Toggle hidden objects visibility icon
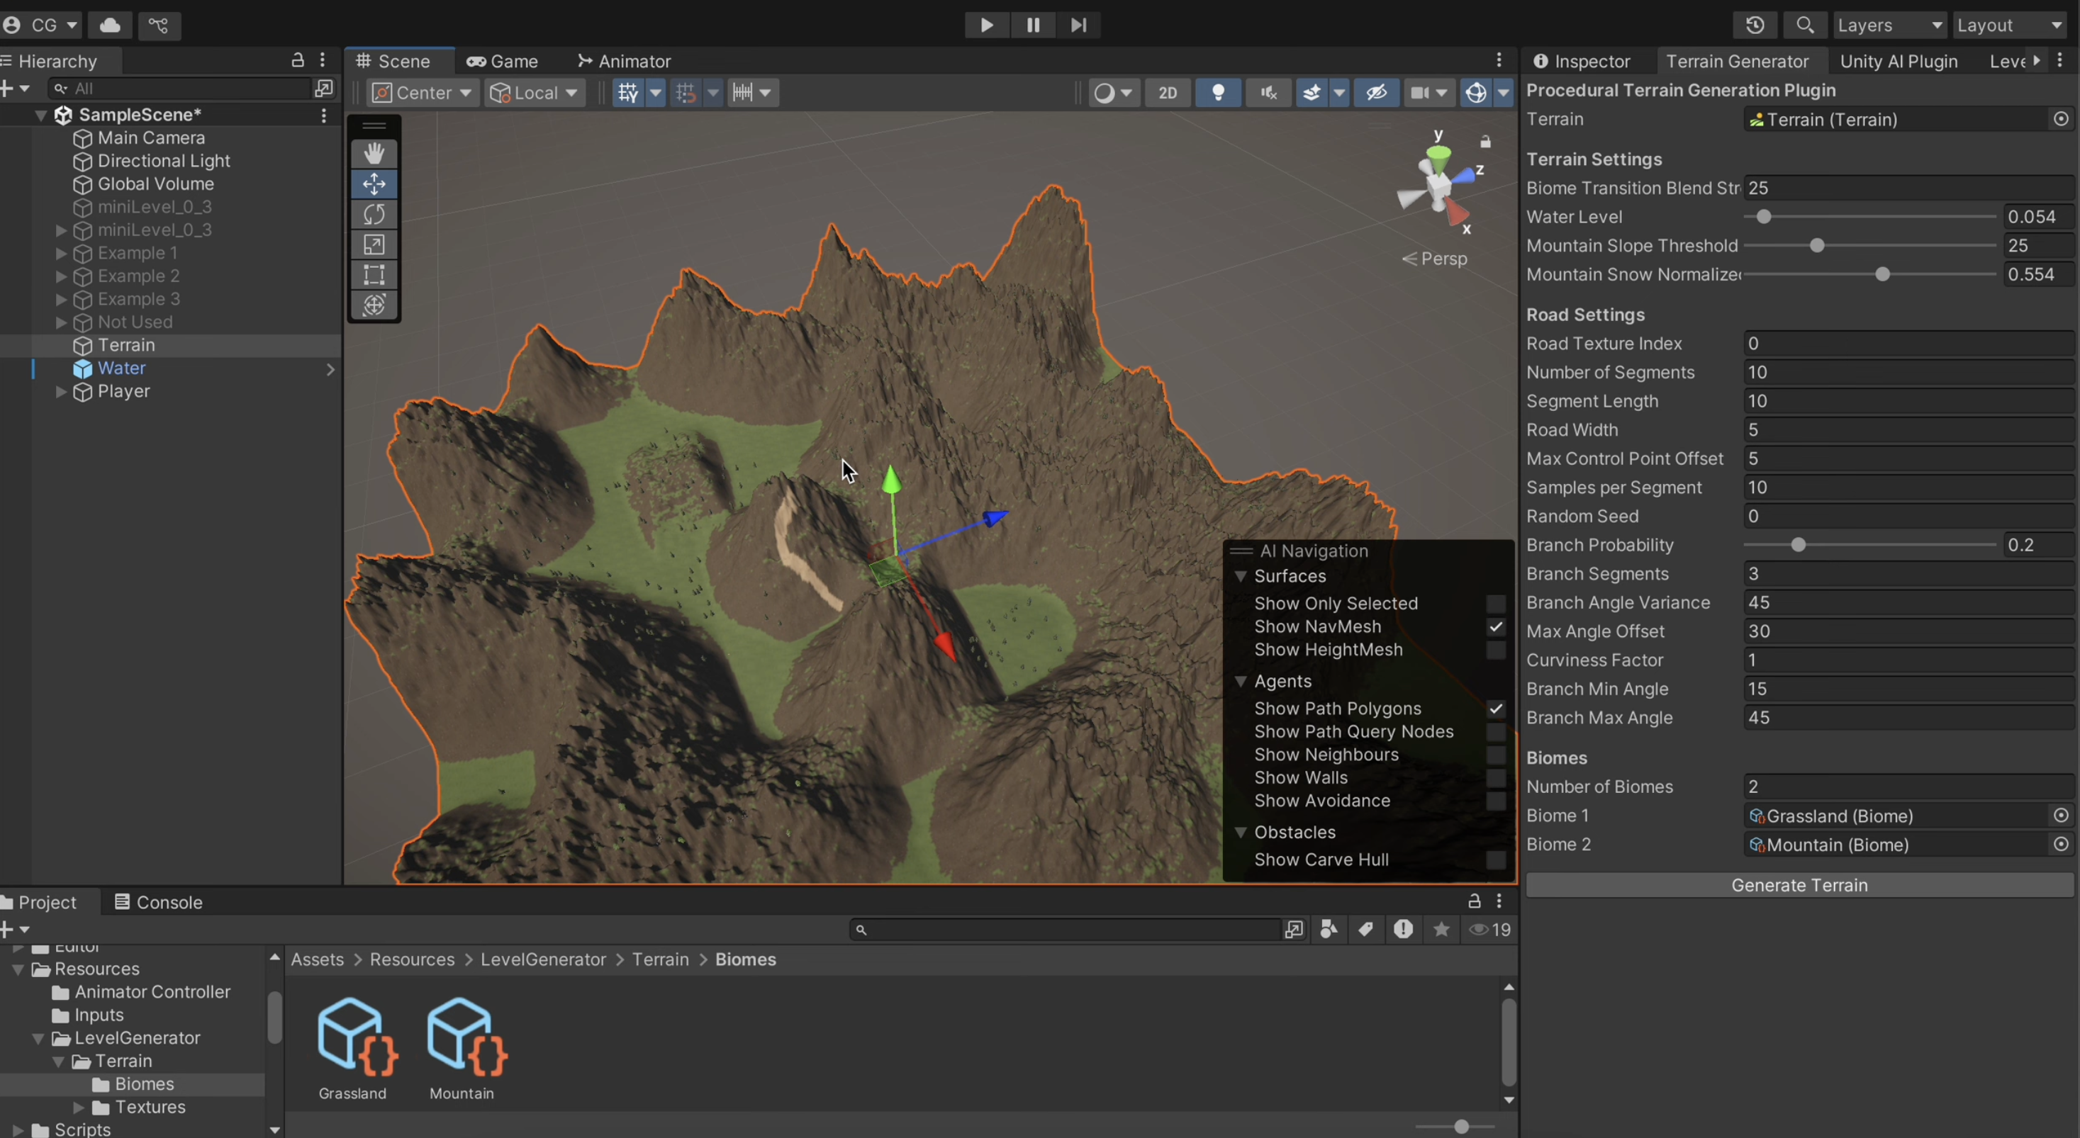The height and width of the screenshot is (1138, 2080). click(1377, 93)
